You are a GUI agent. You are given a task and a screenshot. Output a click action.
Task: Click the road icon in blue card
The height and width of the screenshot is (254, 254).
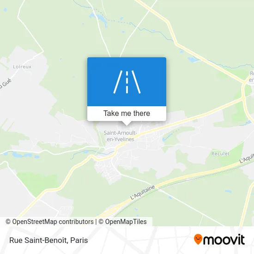[x=127, y=82]
